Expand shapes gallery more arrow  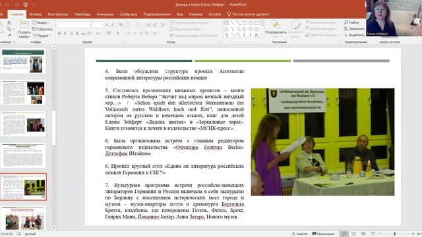click(262, 35)
